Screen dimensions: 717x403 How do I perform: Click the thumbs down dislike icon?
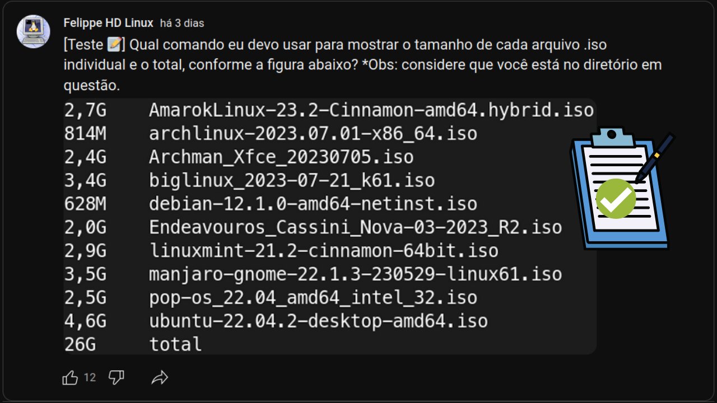click(116, 377)
